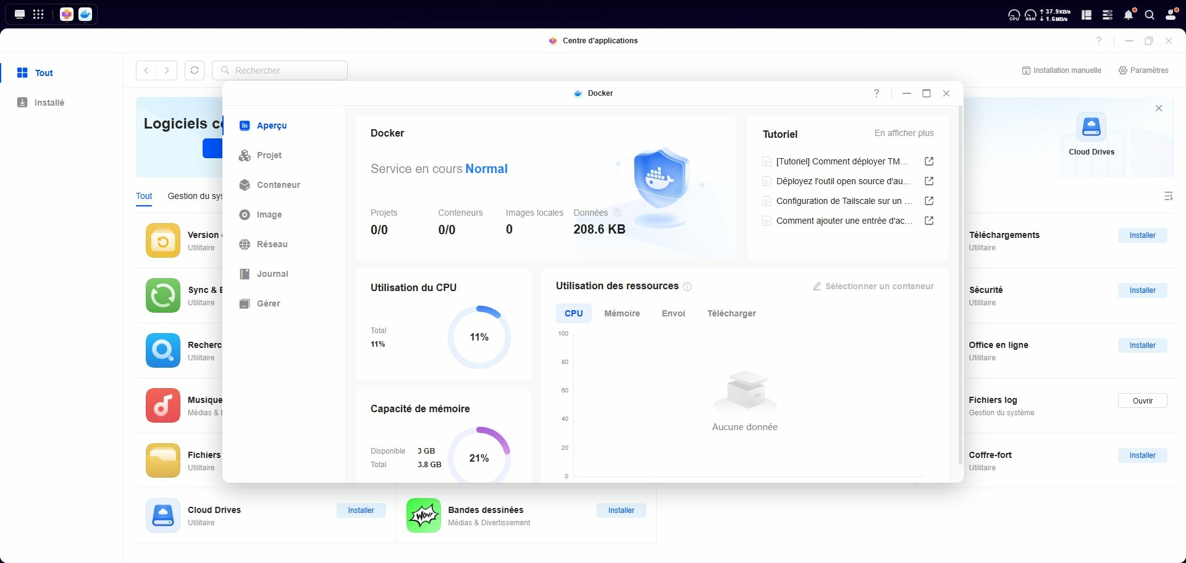This screenshot has width=1186, height=563.
Task: Open external link icon for Tailscale tutorial
Action: pyautogui.click(x=928, y=201)
